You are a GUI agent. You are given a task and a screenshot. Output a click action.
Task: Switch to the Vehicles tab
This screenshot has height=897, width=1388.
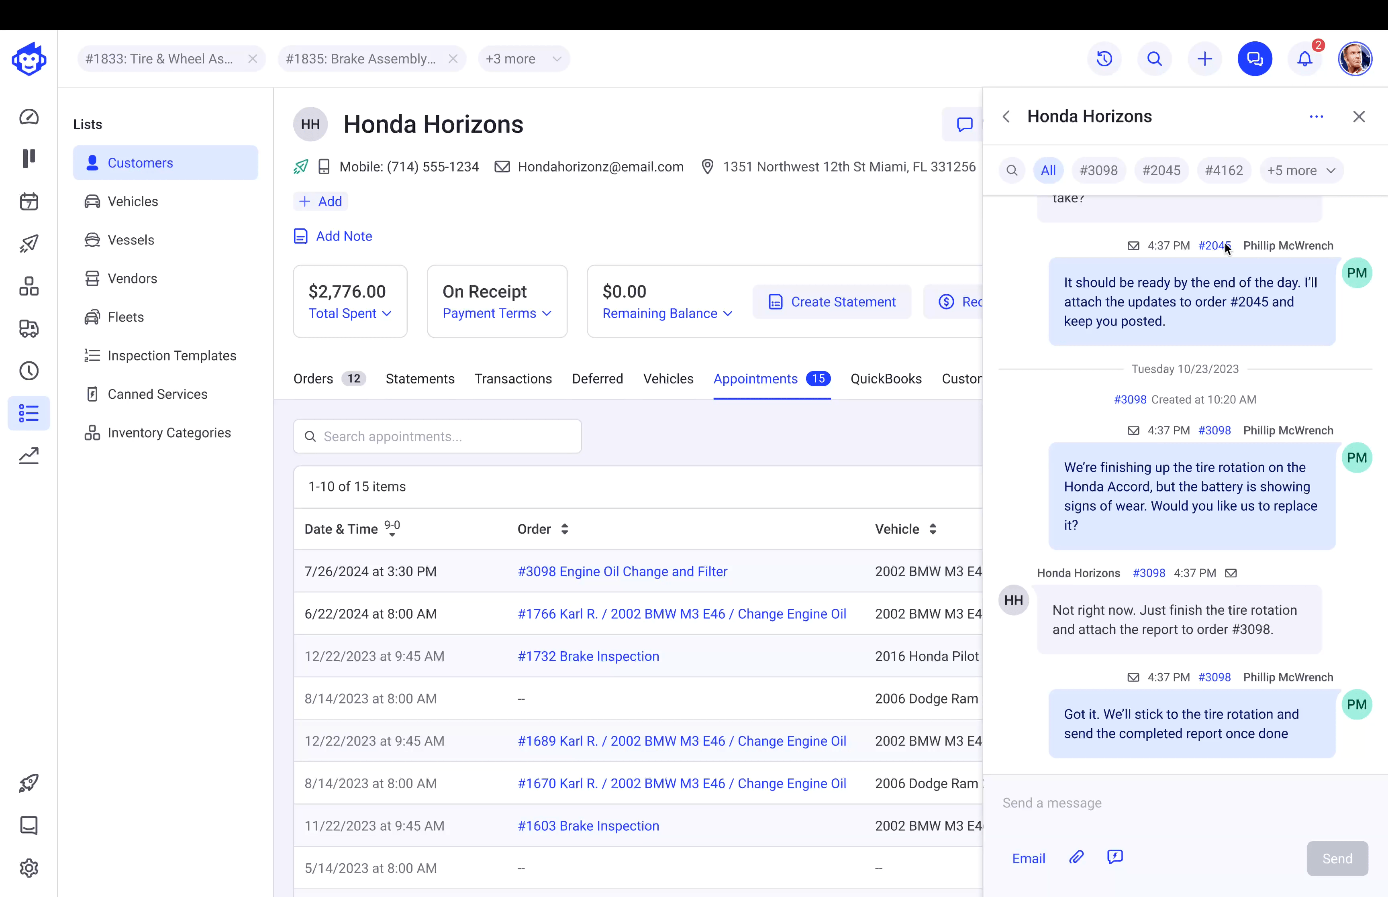point(668,379)
